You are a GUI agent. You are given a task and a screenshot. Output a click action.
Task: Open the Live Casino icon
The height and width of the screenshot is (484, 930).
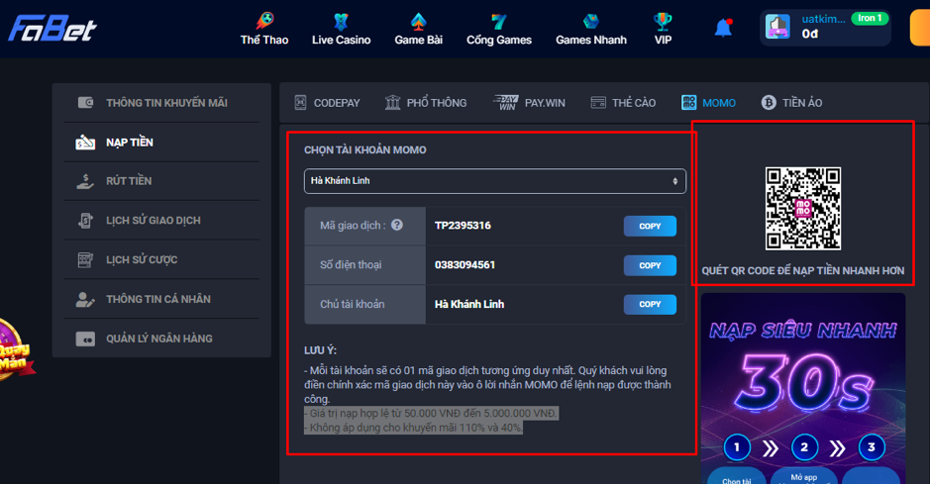(341, 21)
